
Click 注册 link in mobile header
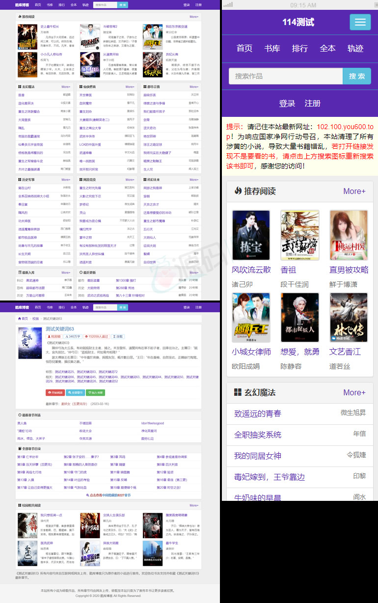click(x=312, y=103)
